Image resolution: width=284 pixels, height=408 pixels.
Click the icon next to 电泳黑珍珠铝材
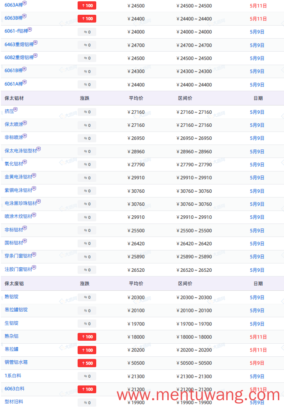tap(39, 201)
